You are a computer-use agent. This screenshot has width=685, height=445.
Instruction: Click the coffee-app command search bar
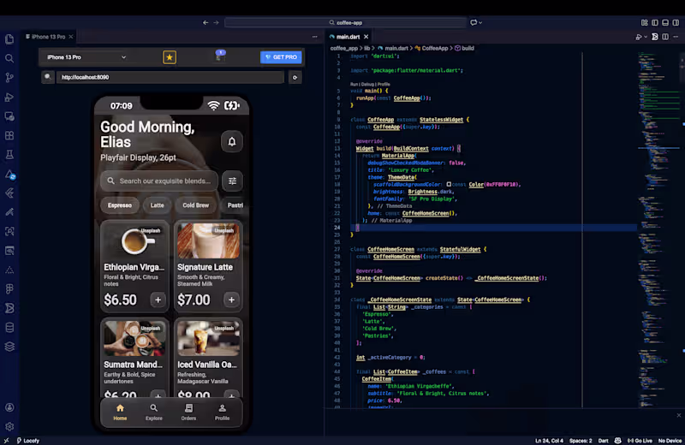pyautogui.click(x=345, y=23)
